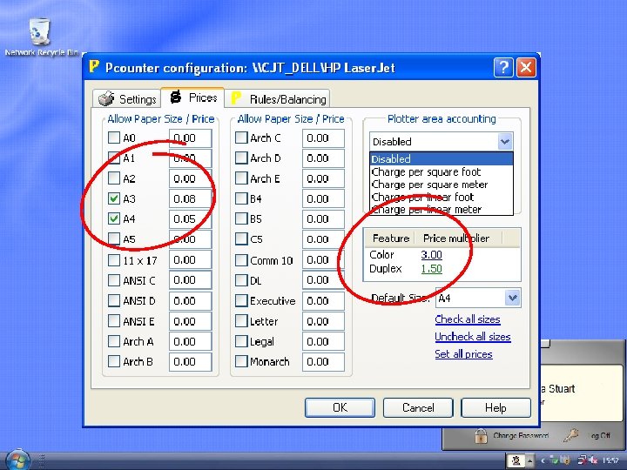The height and width of the screenshot is (470, 627).
Task: Click the Check all sizes link
Action: tap(468, 319)
